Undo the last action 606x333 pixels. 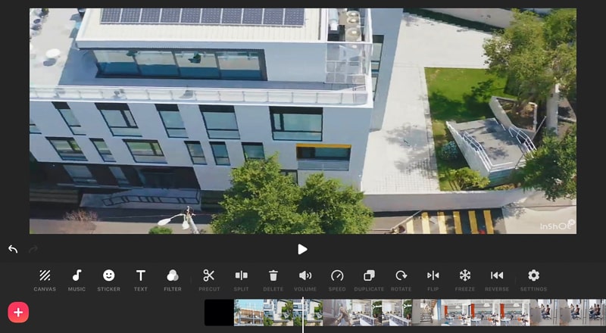13,249
